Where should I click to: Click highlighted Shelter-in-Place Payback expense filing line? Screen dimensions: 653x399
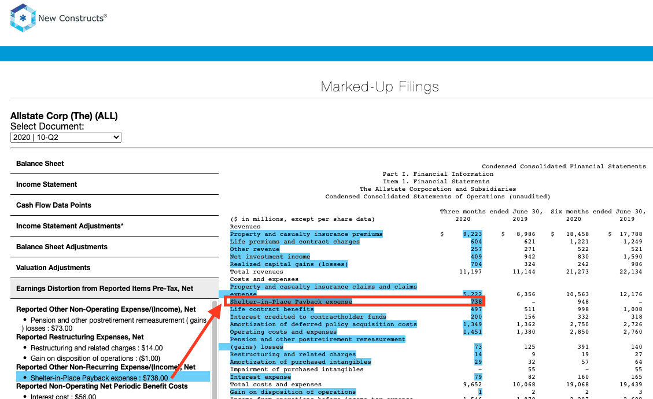291,301
